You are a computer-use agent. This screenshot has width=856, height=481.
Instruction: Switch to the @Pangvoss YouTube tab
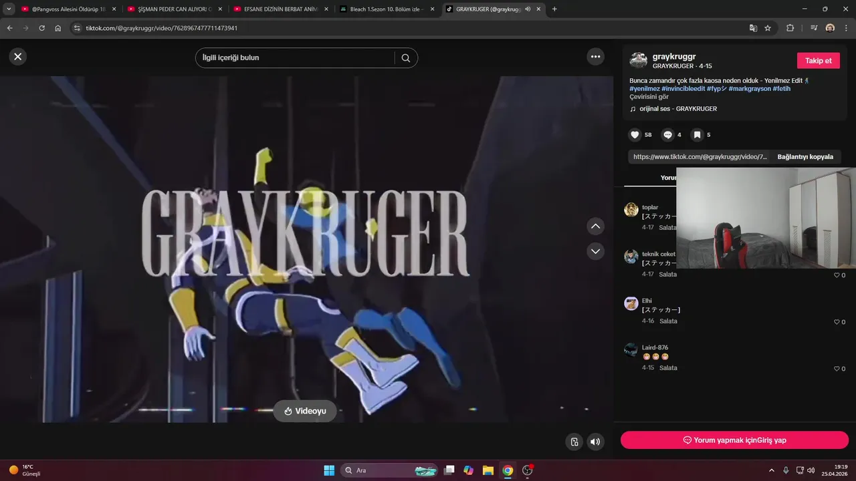point(68,9)
